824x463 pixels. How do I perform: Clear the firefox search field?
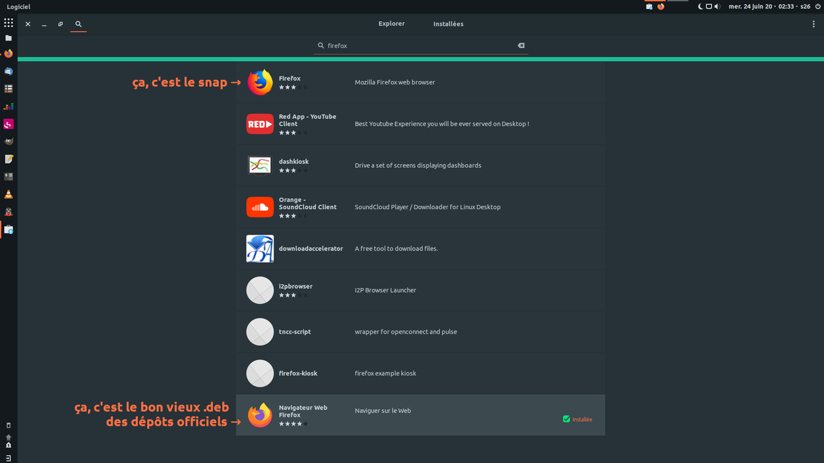[521, 46]
